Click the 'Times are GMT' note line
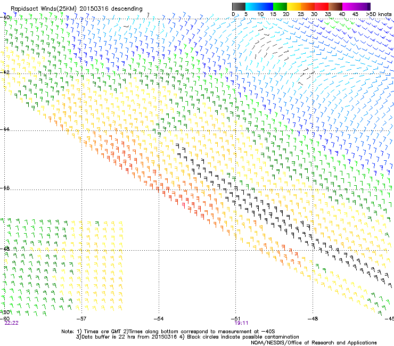 (168, 332)
